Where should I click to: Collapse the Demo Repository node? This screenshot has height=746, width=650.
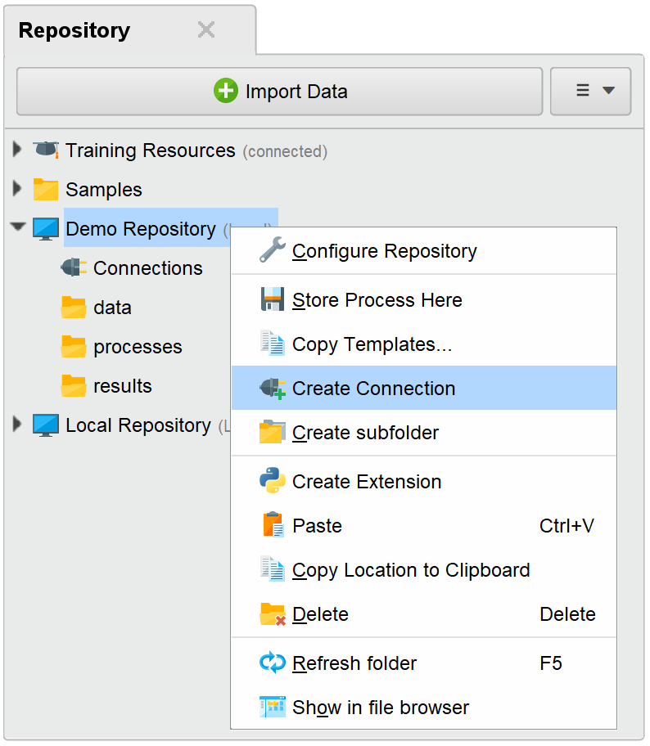click(17, 227)
